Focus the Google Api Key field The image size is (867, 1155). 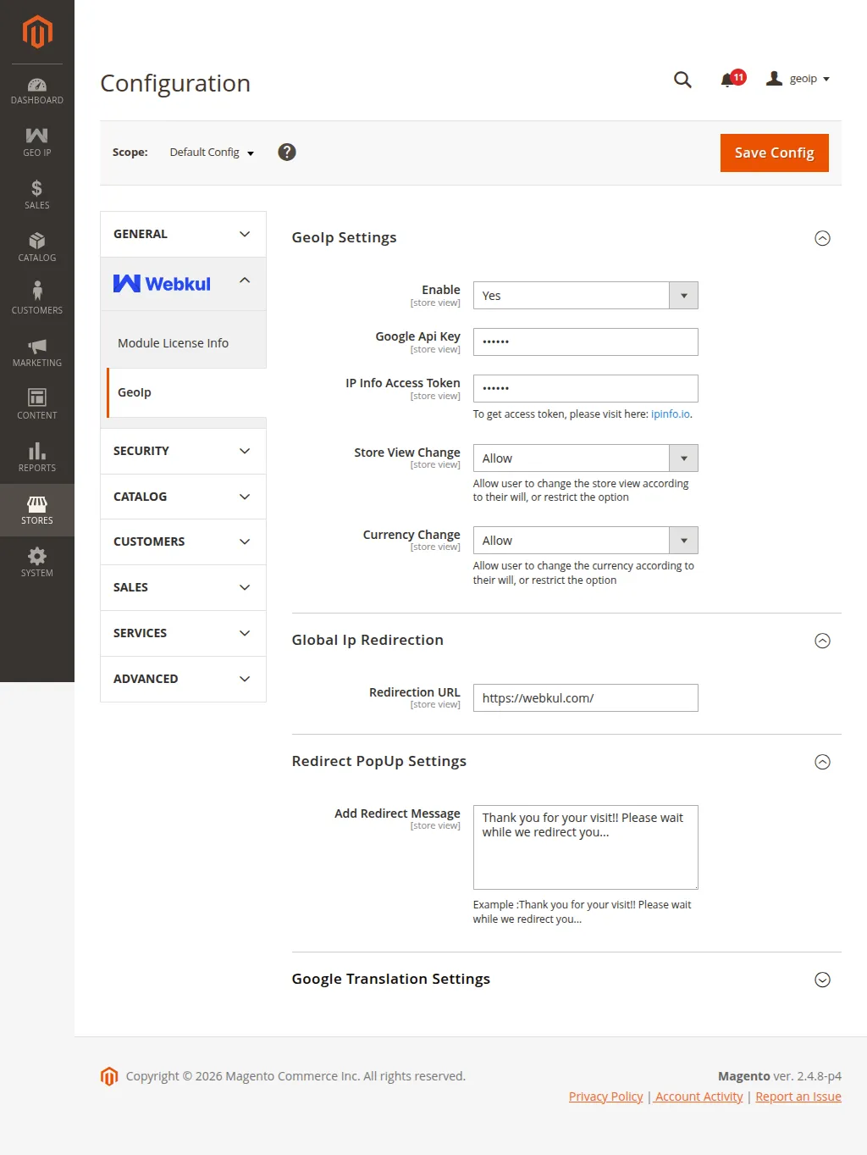[x=585, y=342]
